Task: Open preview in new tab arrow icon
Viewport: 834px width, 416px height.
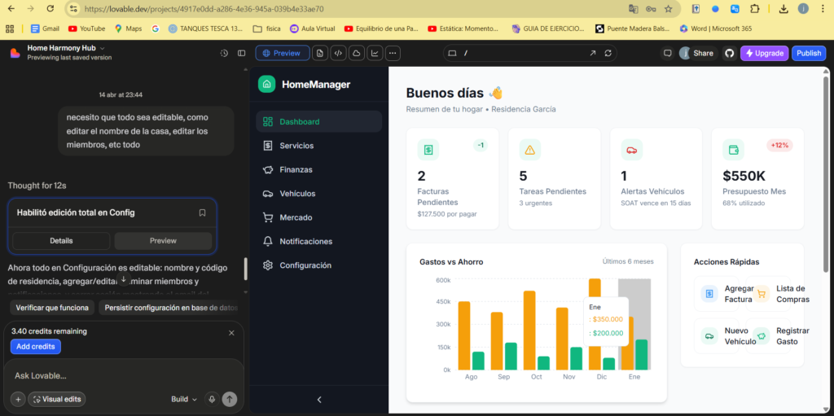Action: (593, 53)
